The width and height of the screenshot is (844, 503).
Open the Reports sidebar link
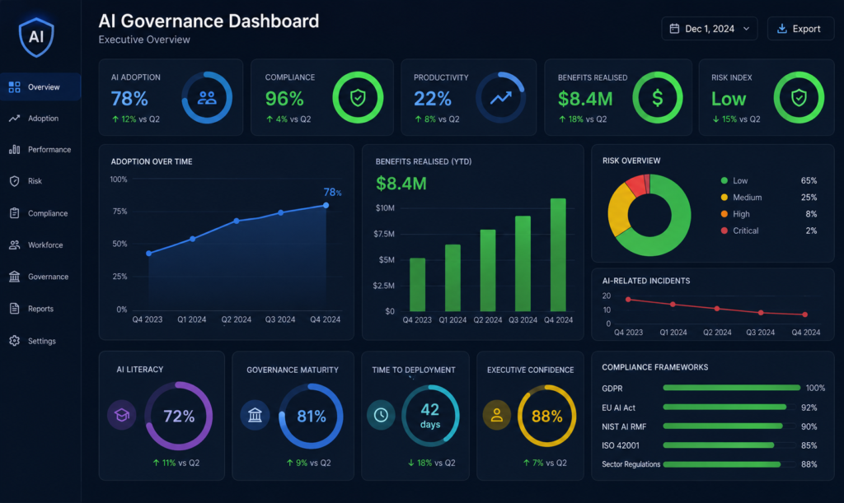pyautogui.click(x=40, y=309)
